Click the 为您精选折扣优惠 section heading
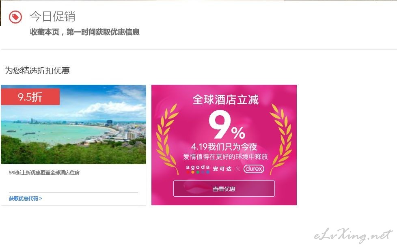 pyautogui.click(x=37, y=70)
